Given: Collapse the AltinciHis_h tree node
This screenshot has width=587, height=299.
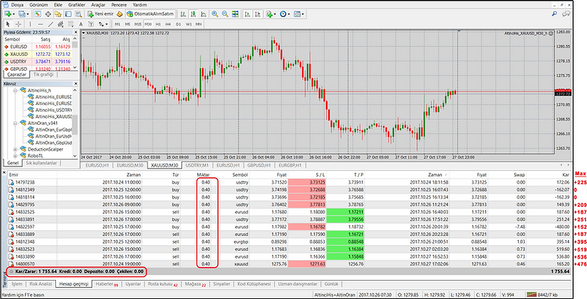Looking at the screenshot, I should (16, 91).
